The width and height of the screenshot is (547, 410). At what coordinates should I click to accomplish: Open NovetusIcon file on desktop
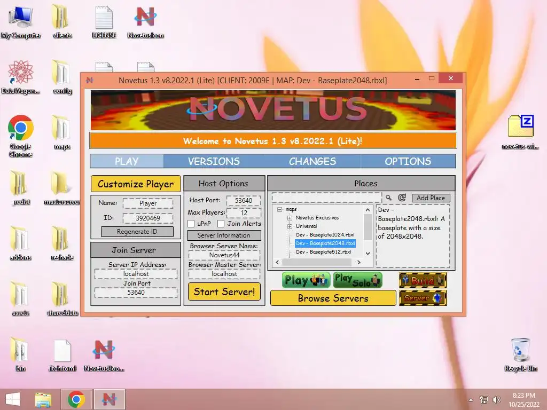point(145,21)
